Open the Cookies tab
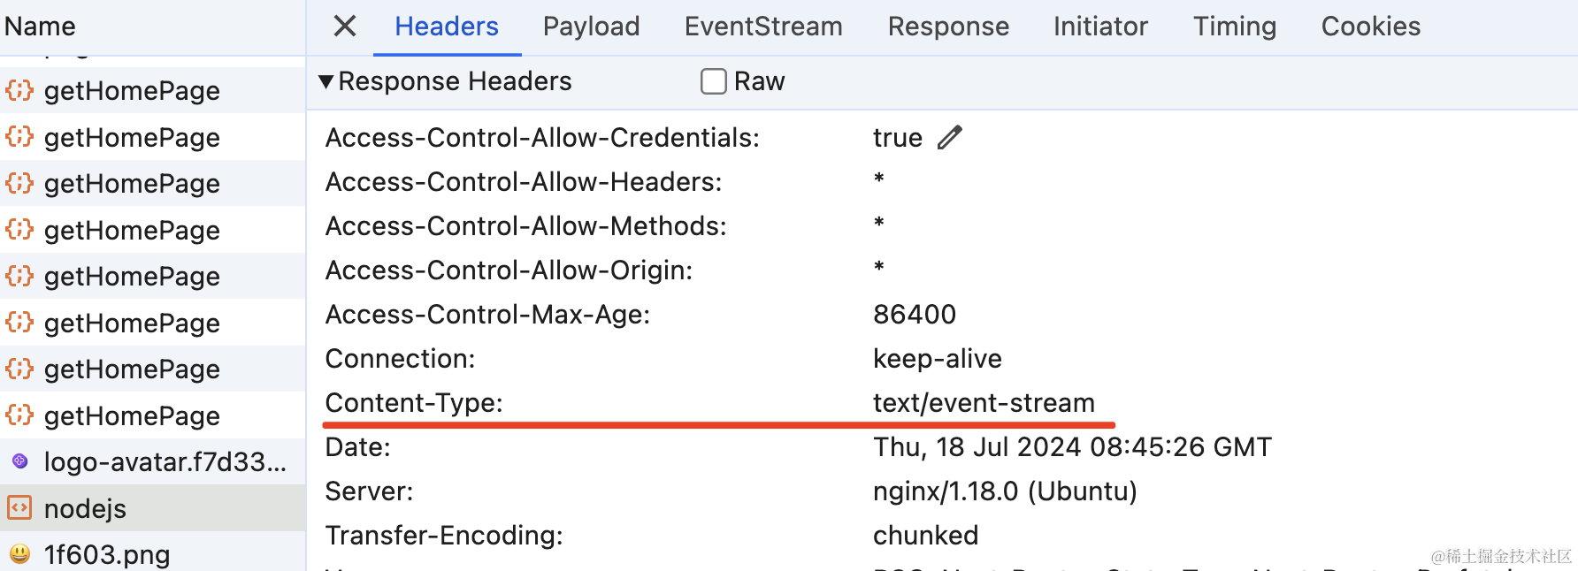1578x571 pixels. pos(1370,27)
